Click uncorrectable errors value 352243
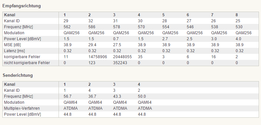The image size is (261, 125). [120, 63]
